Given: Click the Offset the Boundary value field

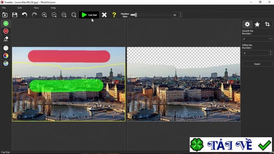Looking at the screenshot, I should [x=256, y=53].
